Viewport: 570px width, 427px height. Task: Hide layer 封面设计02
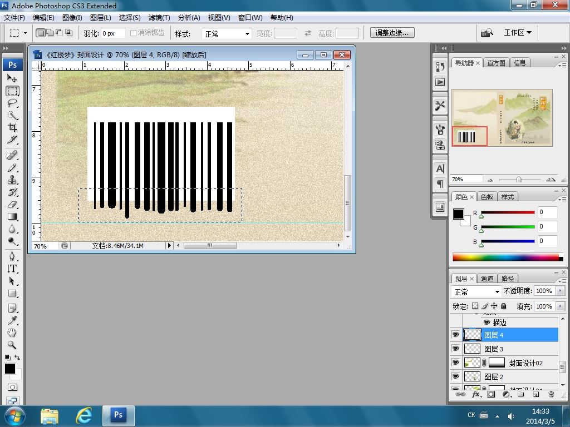tap(455, 363)
